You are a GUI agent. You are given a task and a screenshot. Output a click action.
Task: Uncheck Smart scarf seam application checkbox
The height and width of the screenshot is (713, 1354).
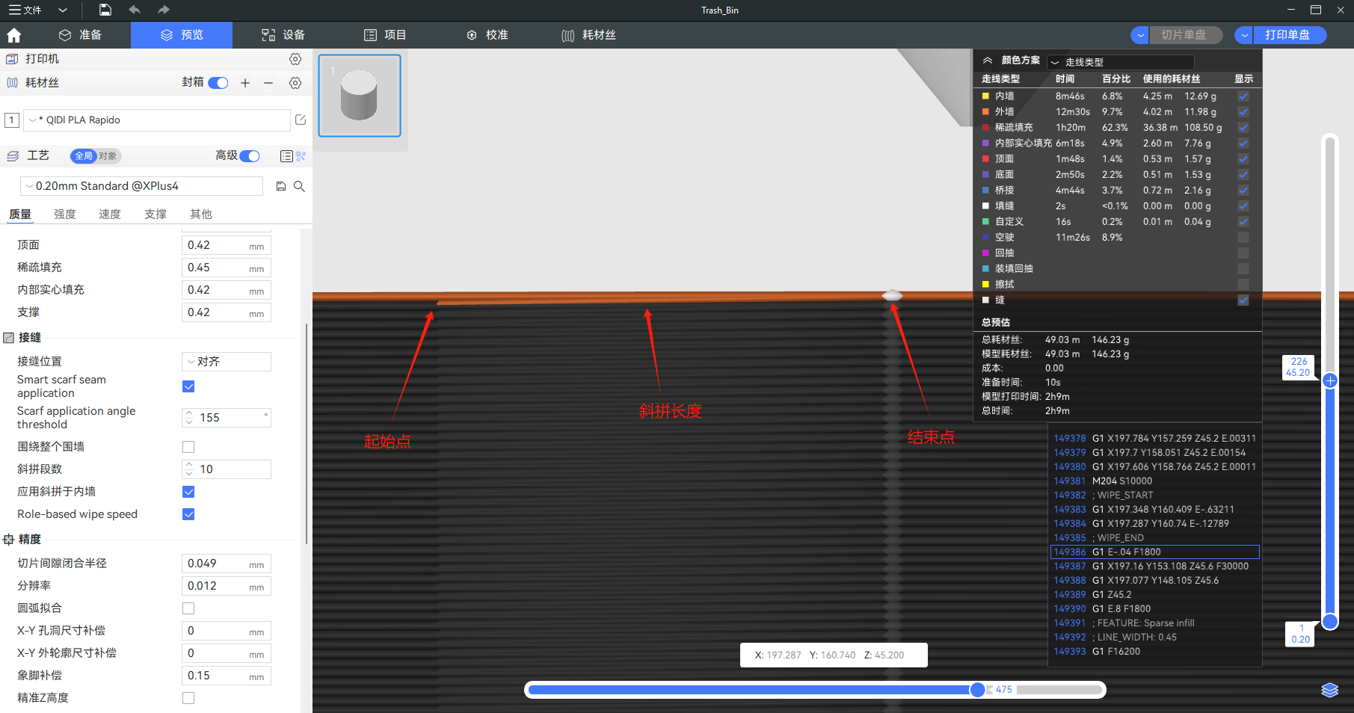pos(188,386)
